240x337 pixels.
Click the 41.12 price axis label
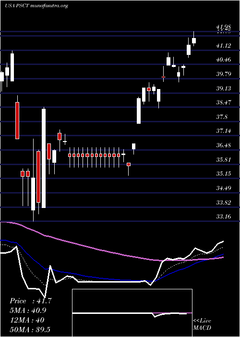pyautogui.click(x=224, y=45)
